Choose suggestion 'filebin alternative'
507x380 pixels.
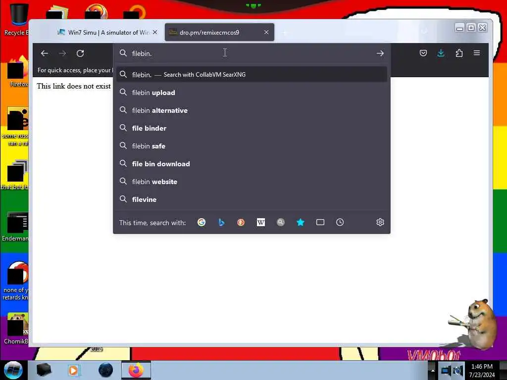pos(252,110)
